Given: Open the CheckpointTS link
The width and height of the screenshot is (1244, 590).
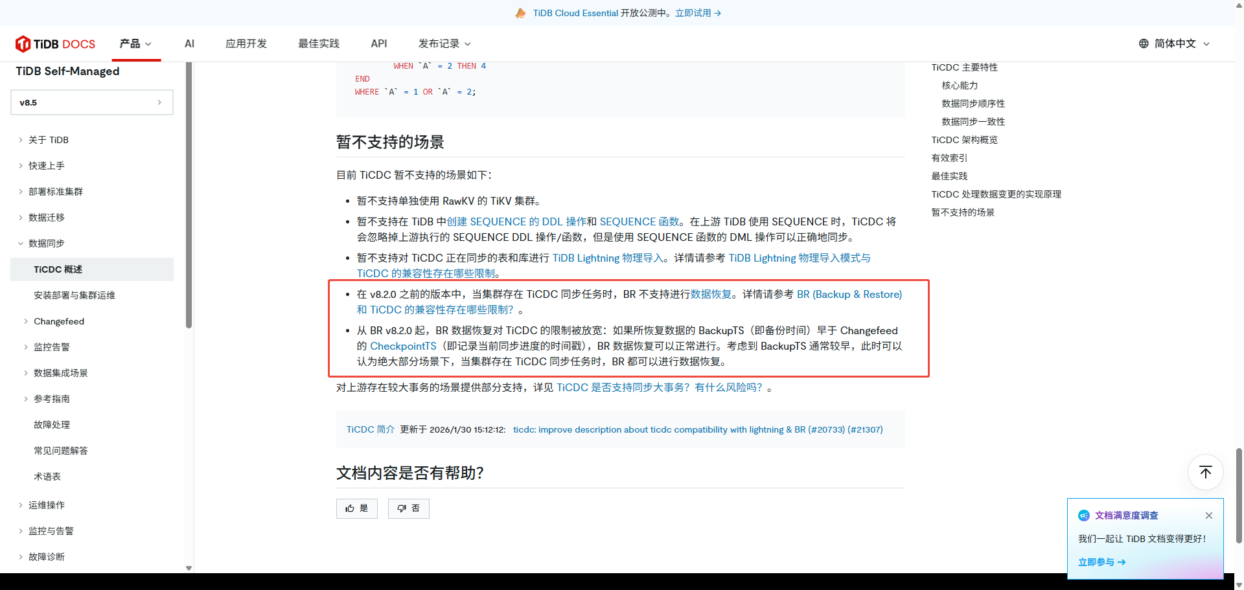Looking at the screenshot, I should [x=403, y=346].
